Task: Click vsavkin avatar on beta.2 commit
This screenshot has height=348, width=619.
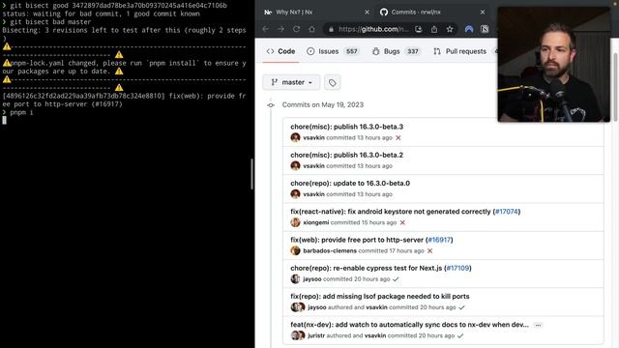Action: pos(295,165)
